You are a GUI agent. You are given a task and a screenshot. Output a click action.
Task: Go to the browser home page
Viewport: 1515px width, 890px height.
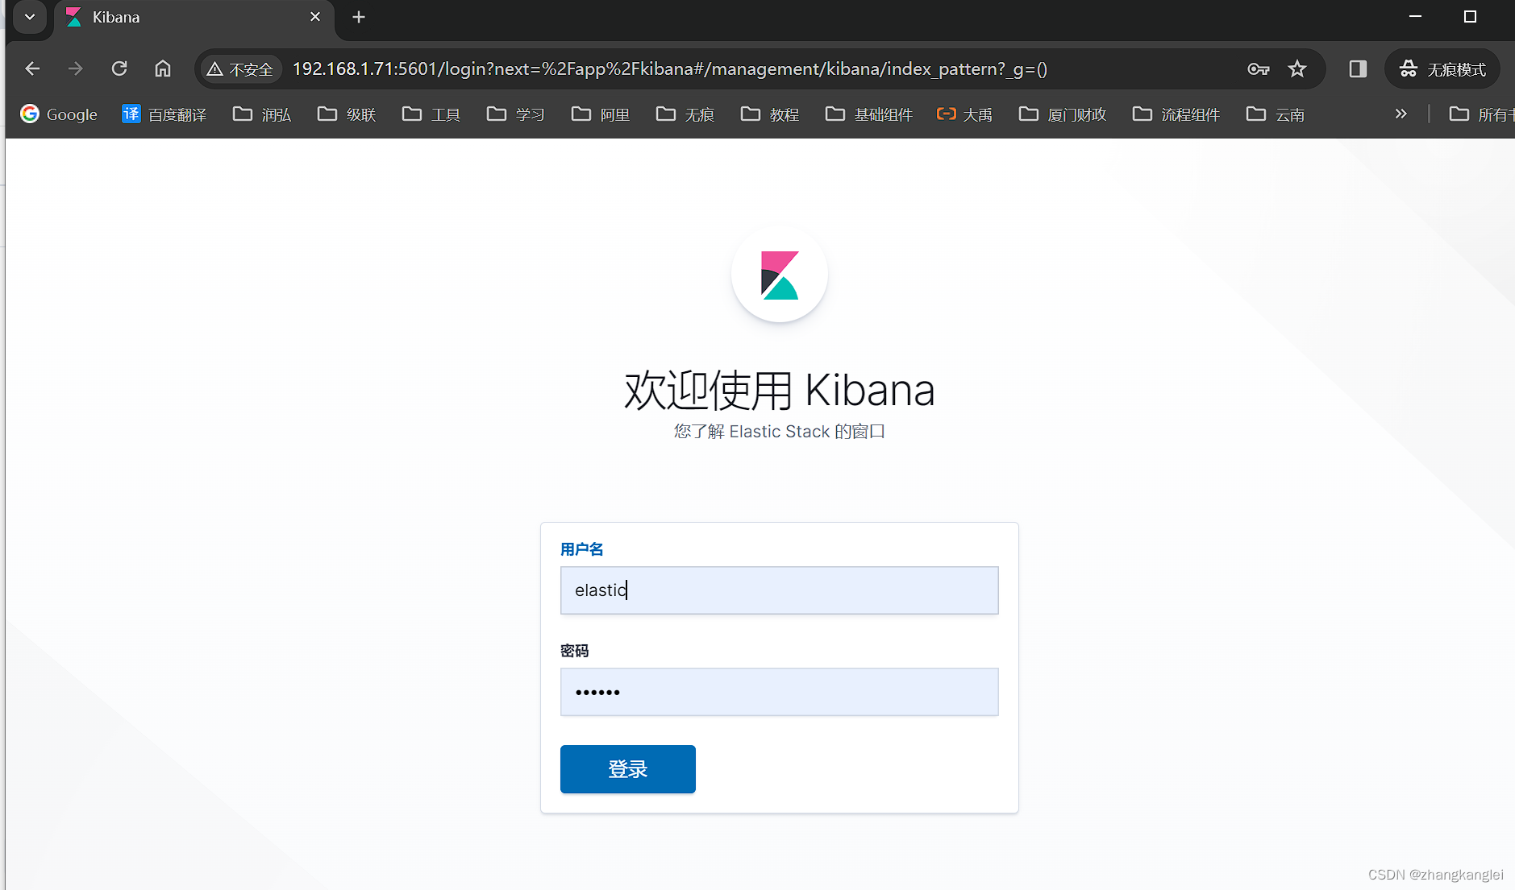(163, 69)
